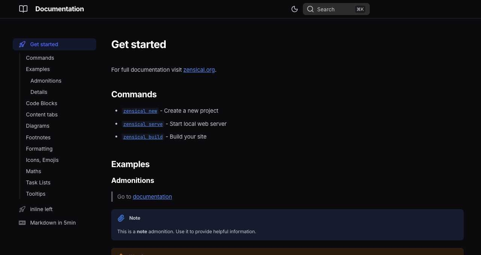
Task: Jump to Content tabs in sidebar
Action: click(x=42, y=115)
